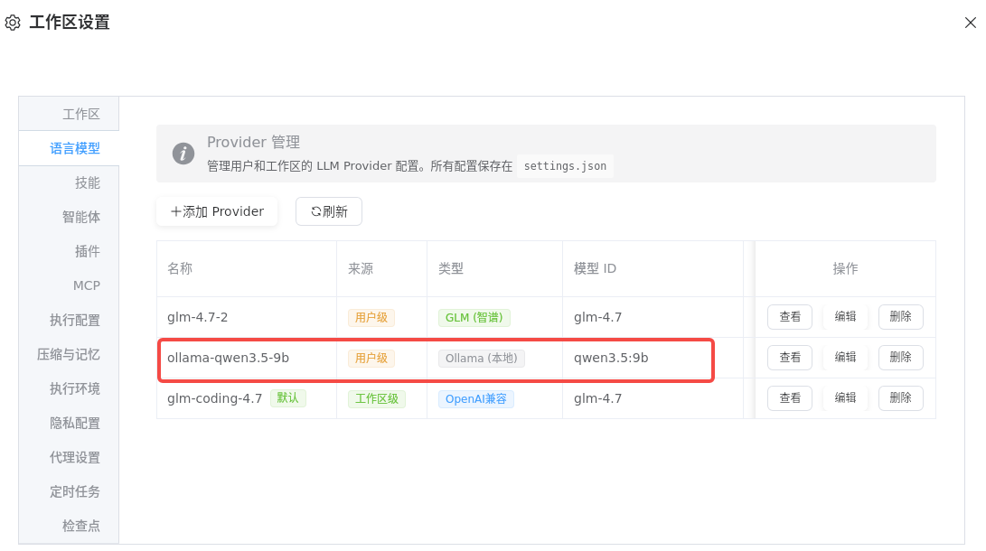The height and width of the screenshot is (551, 986).
Task: Switch to the 技能 tab
Action: [x=87, y=182]
